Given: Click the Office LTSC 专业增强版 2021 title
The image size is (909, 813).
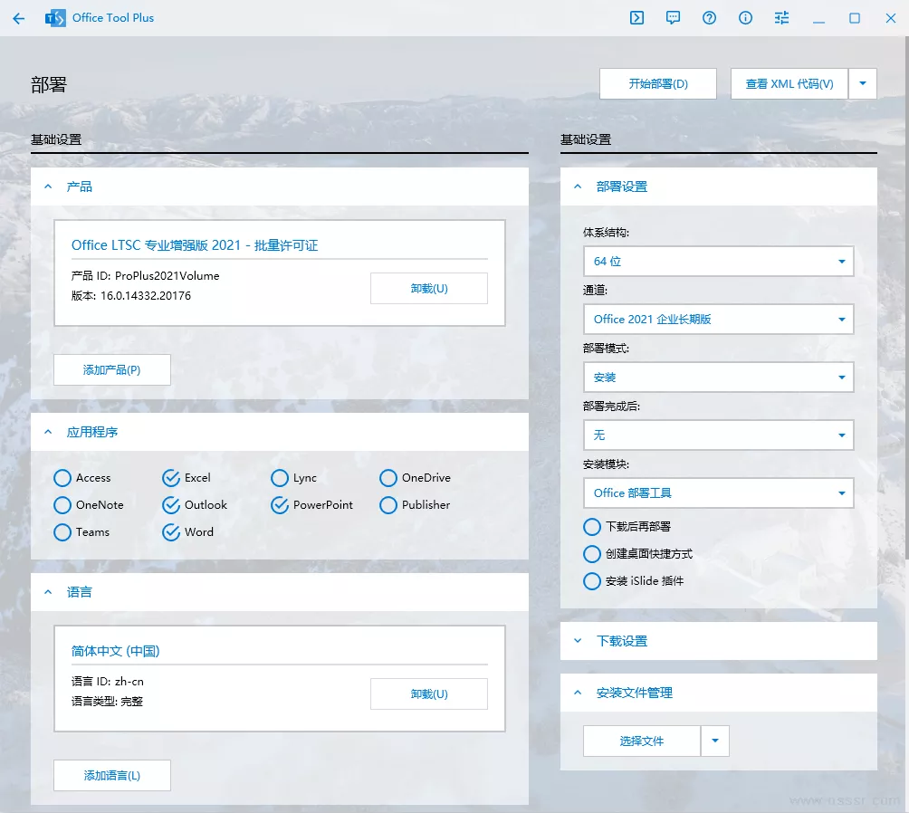Looking at the screenshot, I should point(195,245).
